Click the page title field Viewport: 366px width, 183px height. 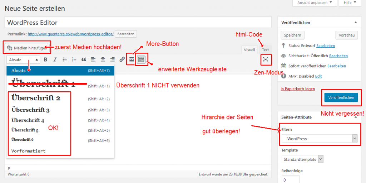click(x=138, y=23)
